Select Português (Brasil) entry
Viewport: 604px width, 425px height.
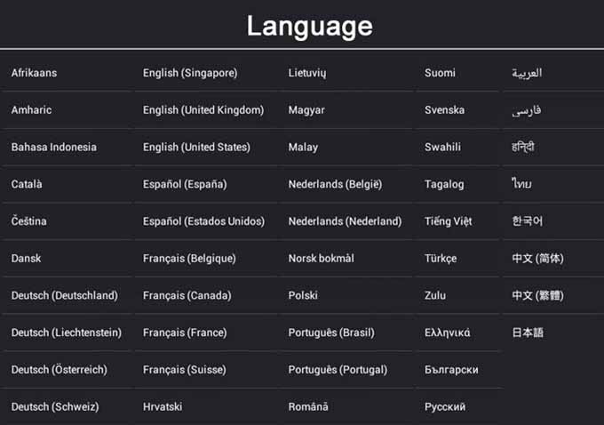(331, 333)
